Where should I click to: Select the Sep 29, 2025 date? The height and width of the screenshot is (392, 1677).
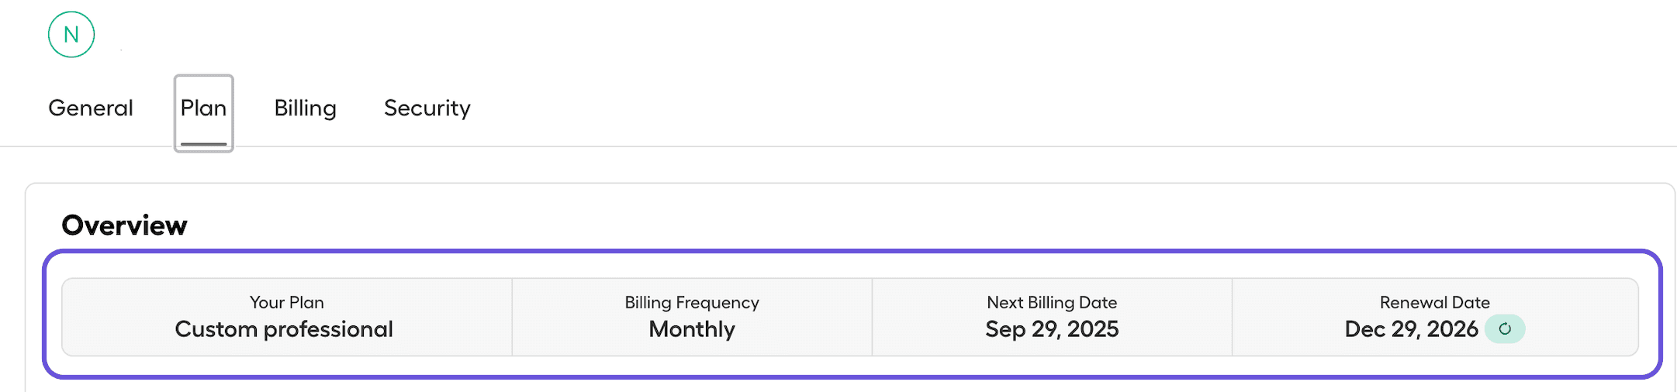click(1052, 329)
